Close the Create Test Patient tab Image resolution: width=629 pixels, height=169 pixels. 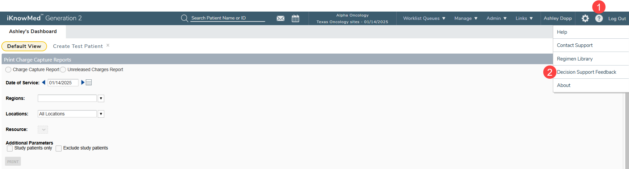coord(108,45)
